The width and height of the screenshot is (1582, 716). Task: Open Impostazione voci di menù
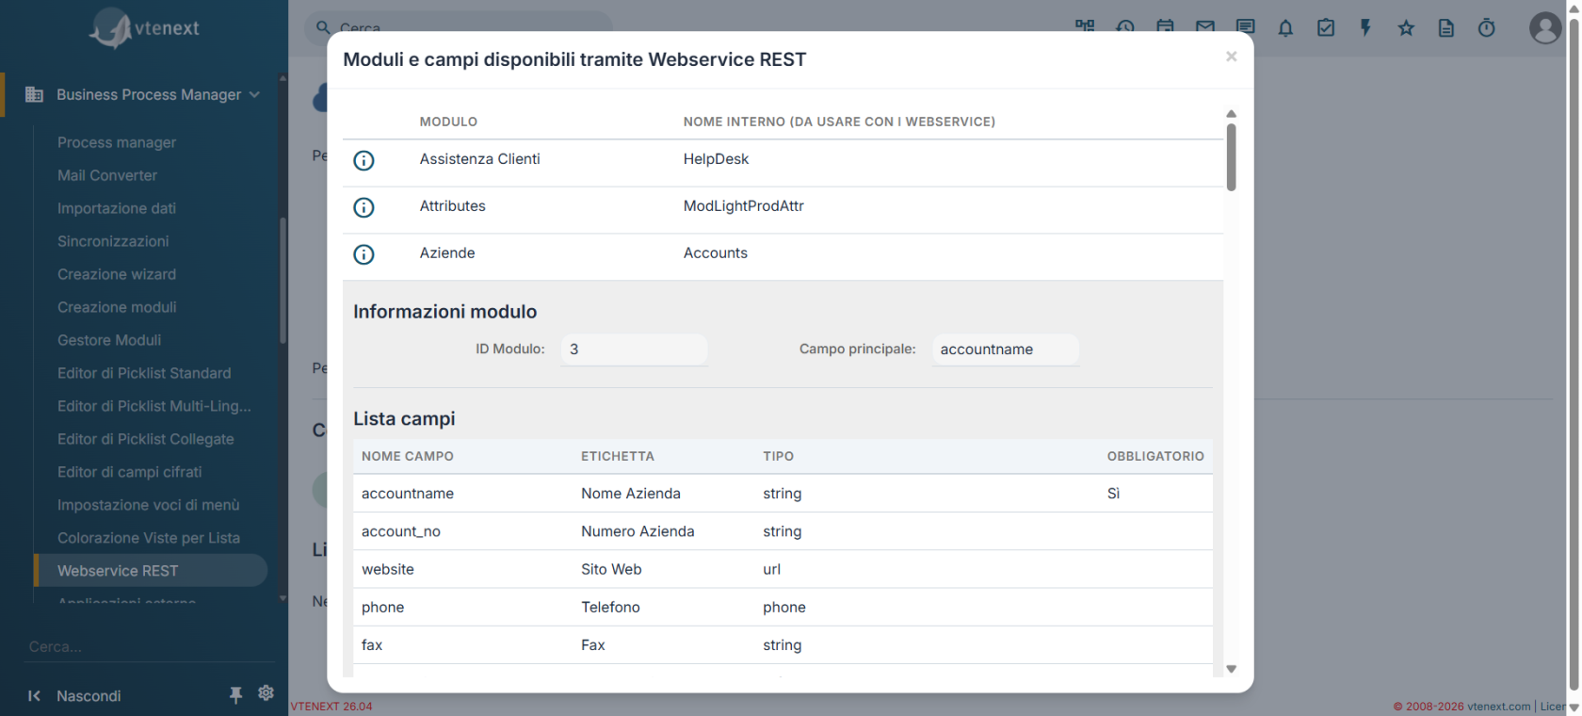149,505
